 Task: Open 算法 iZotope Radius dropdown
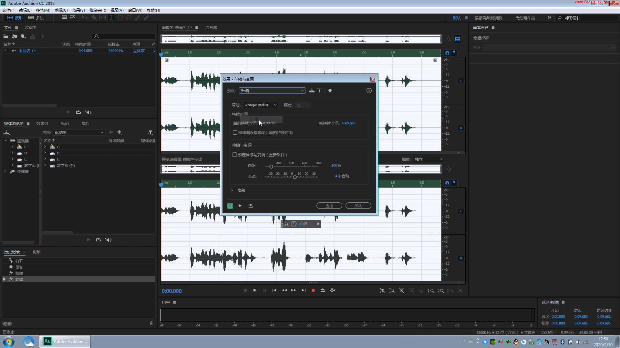[260, 105]
